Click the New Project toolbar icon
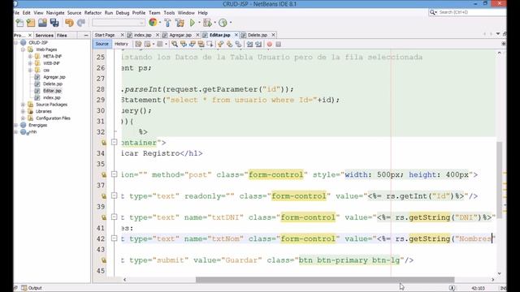The height and width of the screenshot is (292, 520). [x=31, y=23]
